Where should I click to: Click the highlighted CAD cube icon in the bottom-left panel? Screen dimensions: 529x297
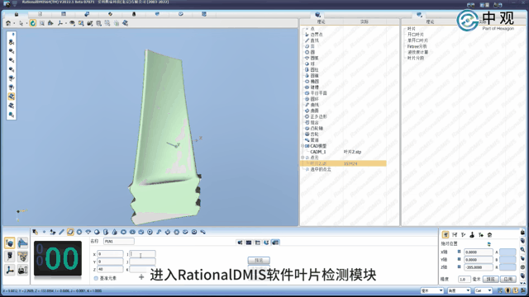click(x=9, y=243)
